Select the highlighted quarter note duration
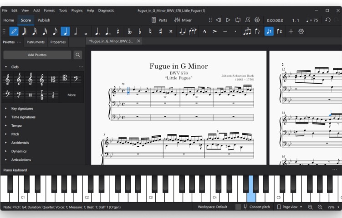The image size is (342, 218). tap(65, 31)
